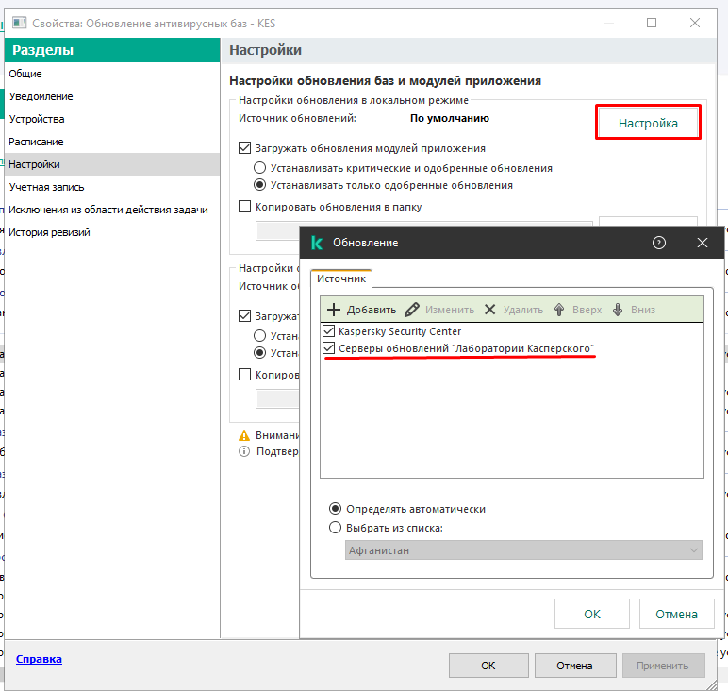Screen dimensions: 728x692
Task: Click the Добавить plus icon
Action: (334, 310)
